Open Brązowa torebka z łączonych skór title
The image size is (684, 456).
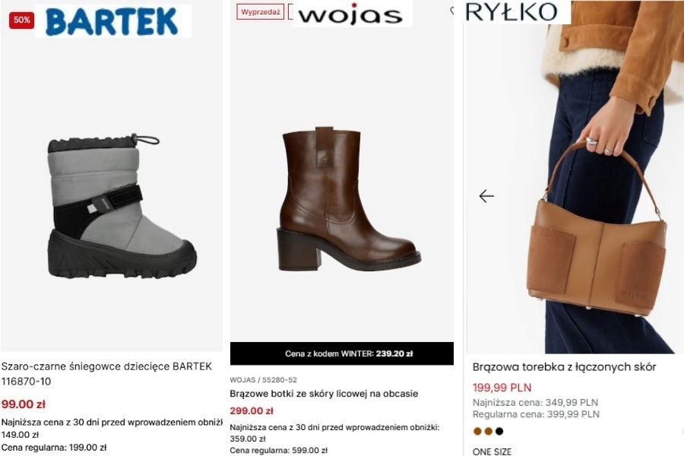[564, 367]
